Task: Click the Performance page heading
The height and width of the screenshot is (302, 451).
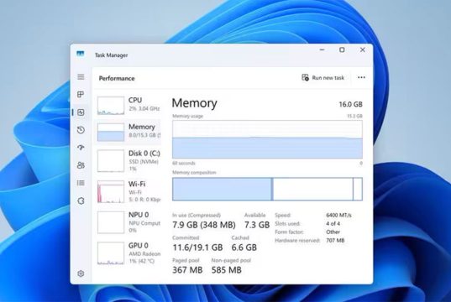Action: point(117,79)
